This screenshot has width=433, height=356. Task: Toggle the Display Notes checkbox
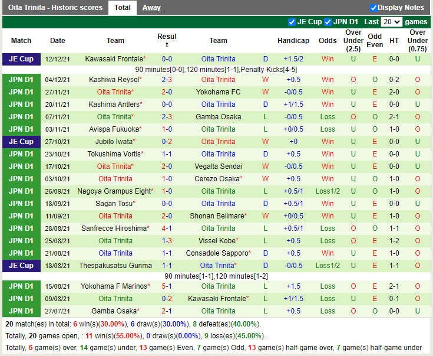point(373,8)
